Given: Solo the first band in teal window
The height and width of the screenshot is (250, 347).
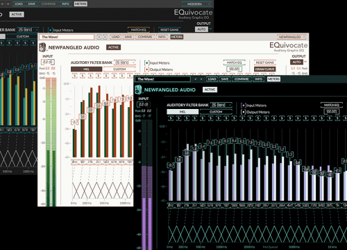Looking at the screenshot, I should point(171,118).
